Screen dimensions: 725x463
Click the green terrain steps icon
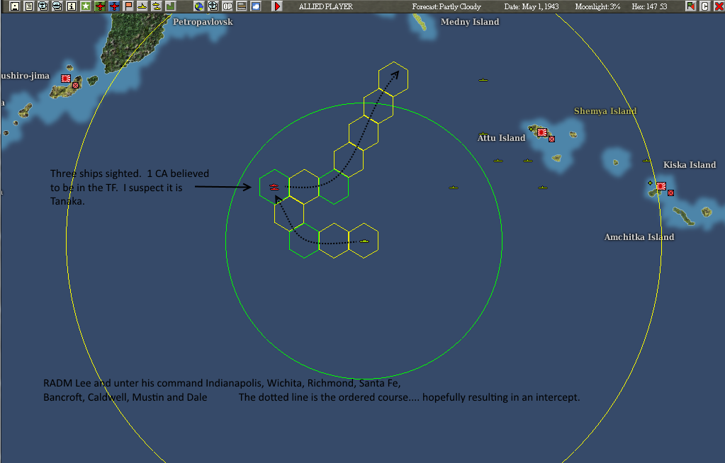(x=171, y=6)
